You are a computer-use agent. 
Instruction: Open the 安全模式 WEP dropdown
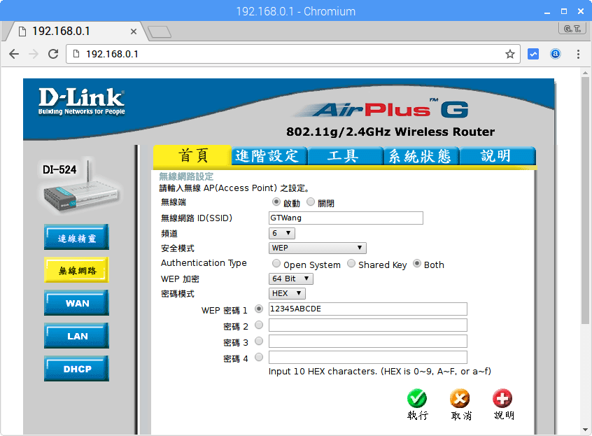click(317, 247)
